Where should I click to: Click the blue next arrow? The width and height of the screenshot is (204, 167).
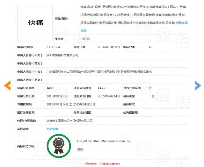coord(198,85)
